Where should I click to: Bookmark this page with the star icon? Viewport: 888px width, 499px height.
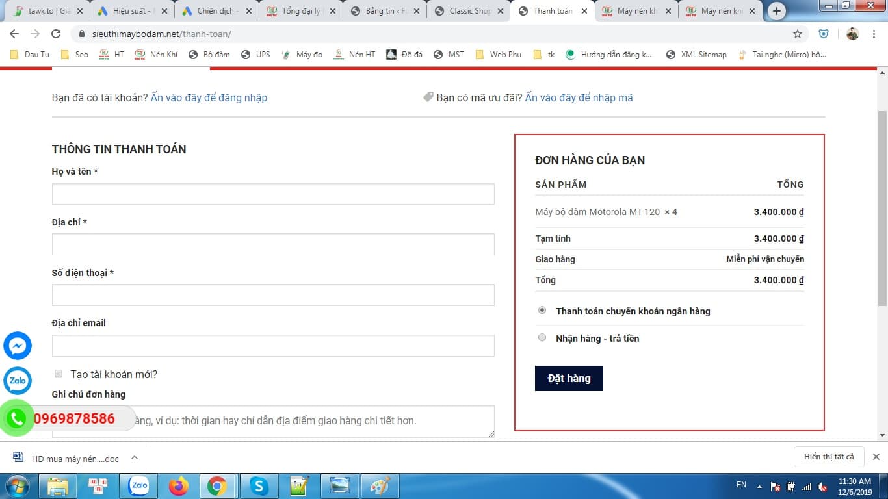tap(798, 34)
